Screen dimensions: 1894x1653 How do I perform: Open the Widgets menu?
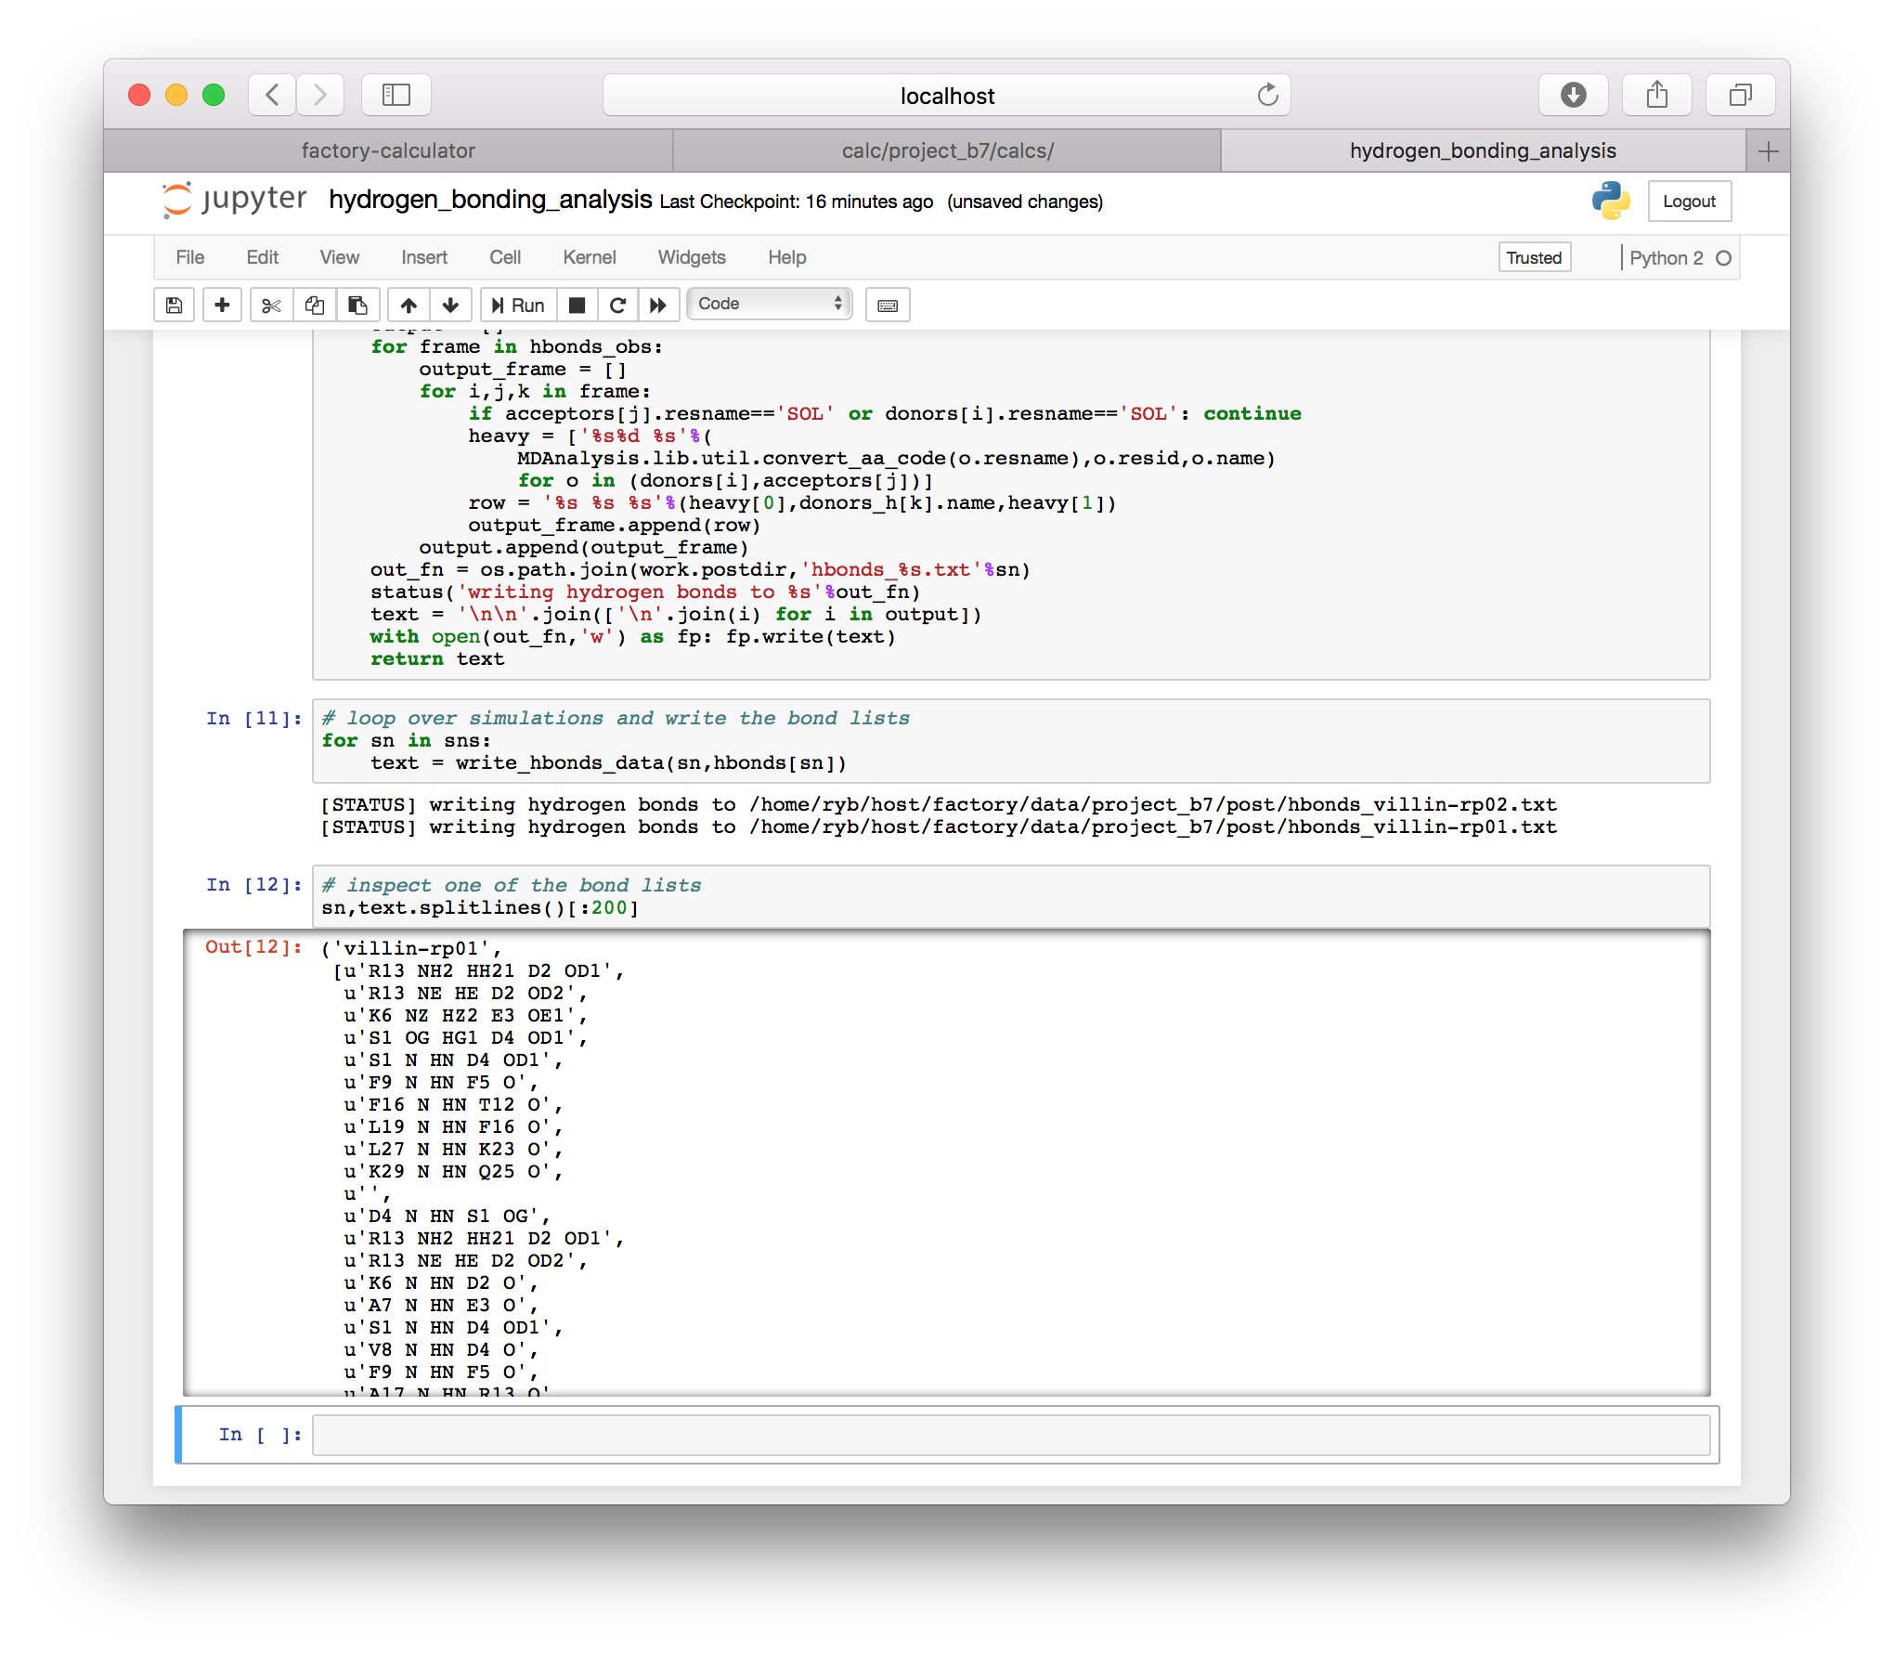point(692,257)
